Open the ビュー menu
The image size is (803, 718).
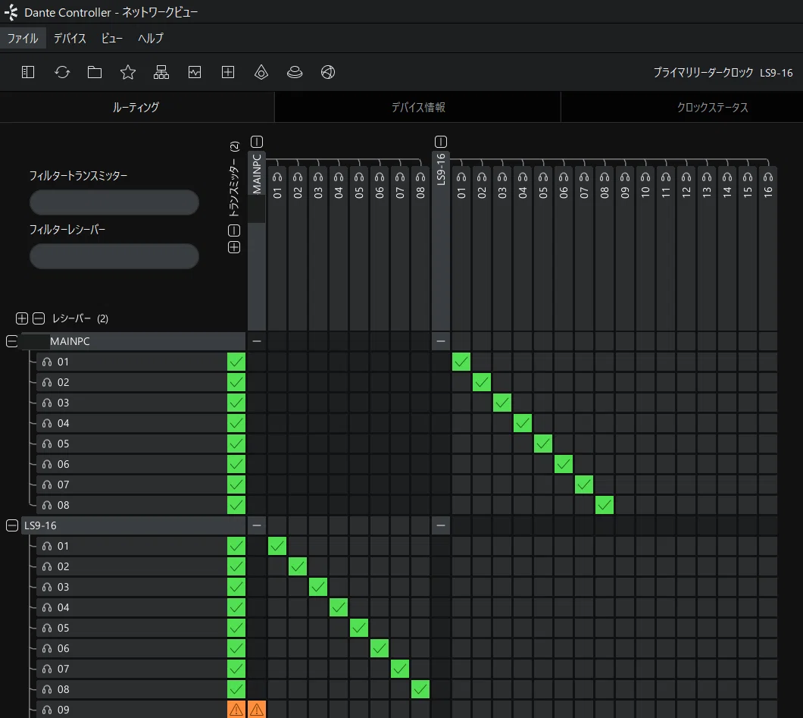click(x=111, y=39)
